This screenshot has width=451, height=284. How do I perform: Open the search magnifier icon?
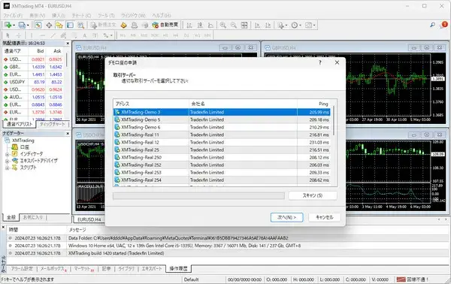point(432,25)
